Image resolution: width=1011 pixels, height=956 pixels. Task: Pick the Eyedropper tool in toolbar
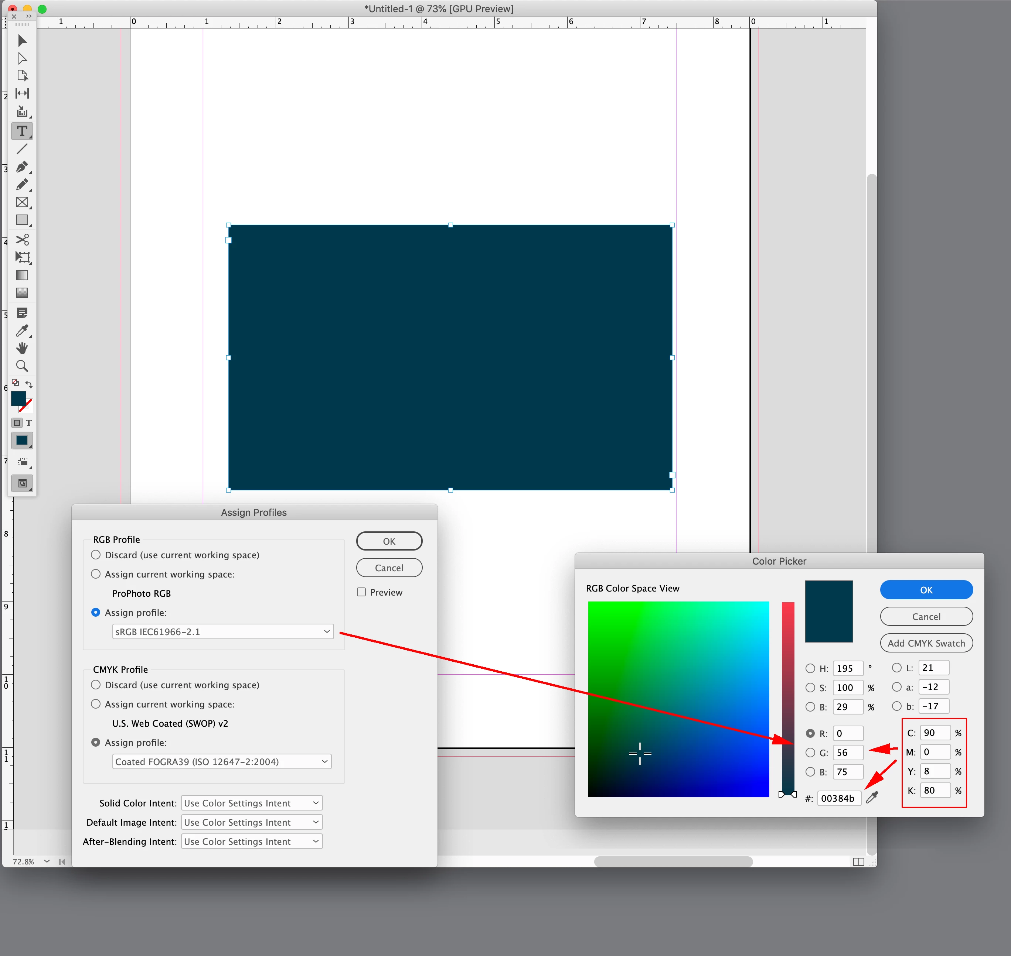pyautogui.click(x=22, y=331)
